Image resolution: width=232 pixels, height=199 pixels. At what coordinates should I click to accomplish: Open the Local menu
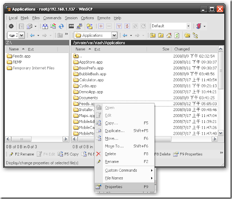point(13,18)
